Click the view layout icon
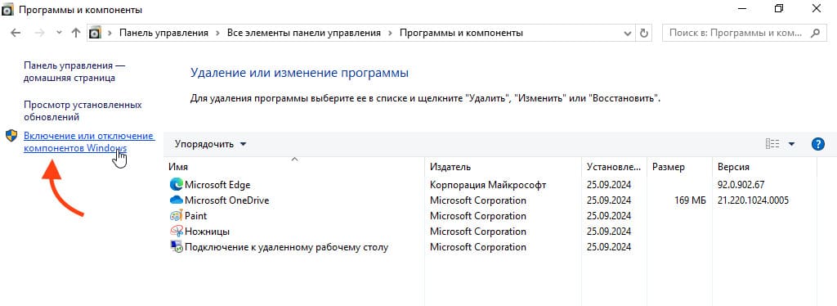 pos(772,144)
